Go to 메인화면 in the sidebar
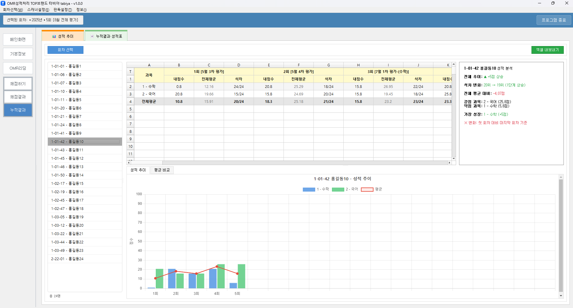The width and height of the screenshot is (573, 308). point(18,39)
